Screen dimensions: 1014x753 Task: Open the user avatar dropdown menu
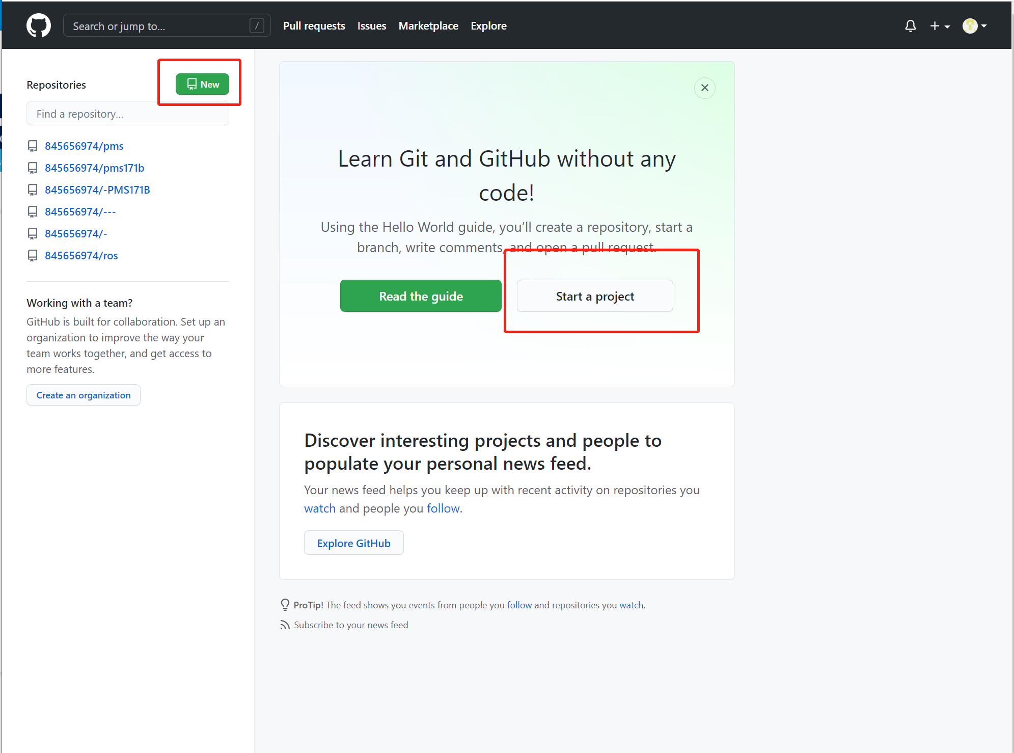[x=974, y=25]
